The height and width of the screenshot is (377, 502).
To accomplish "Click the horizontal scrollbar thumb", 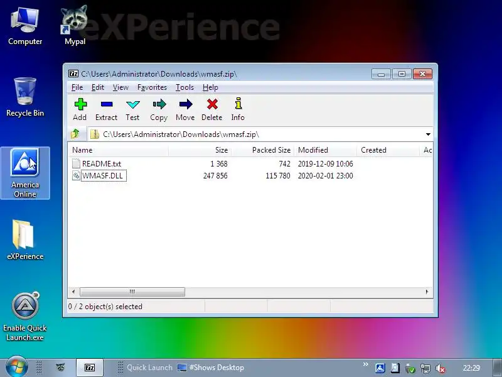I will (132, 292).
